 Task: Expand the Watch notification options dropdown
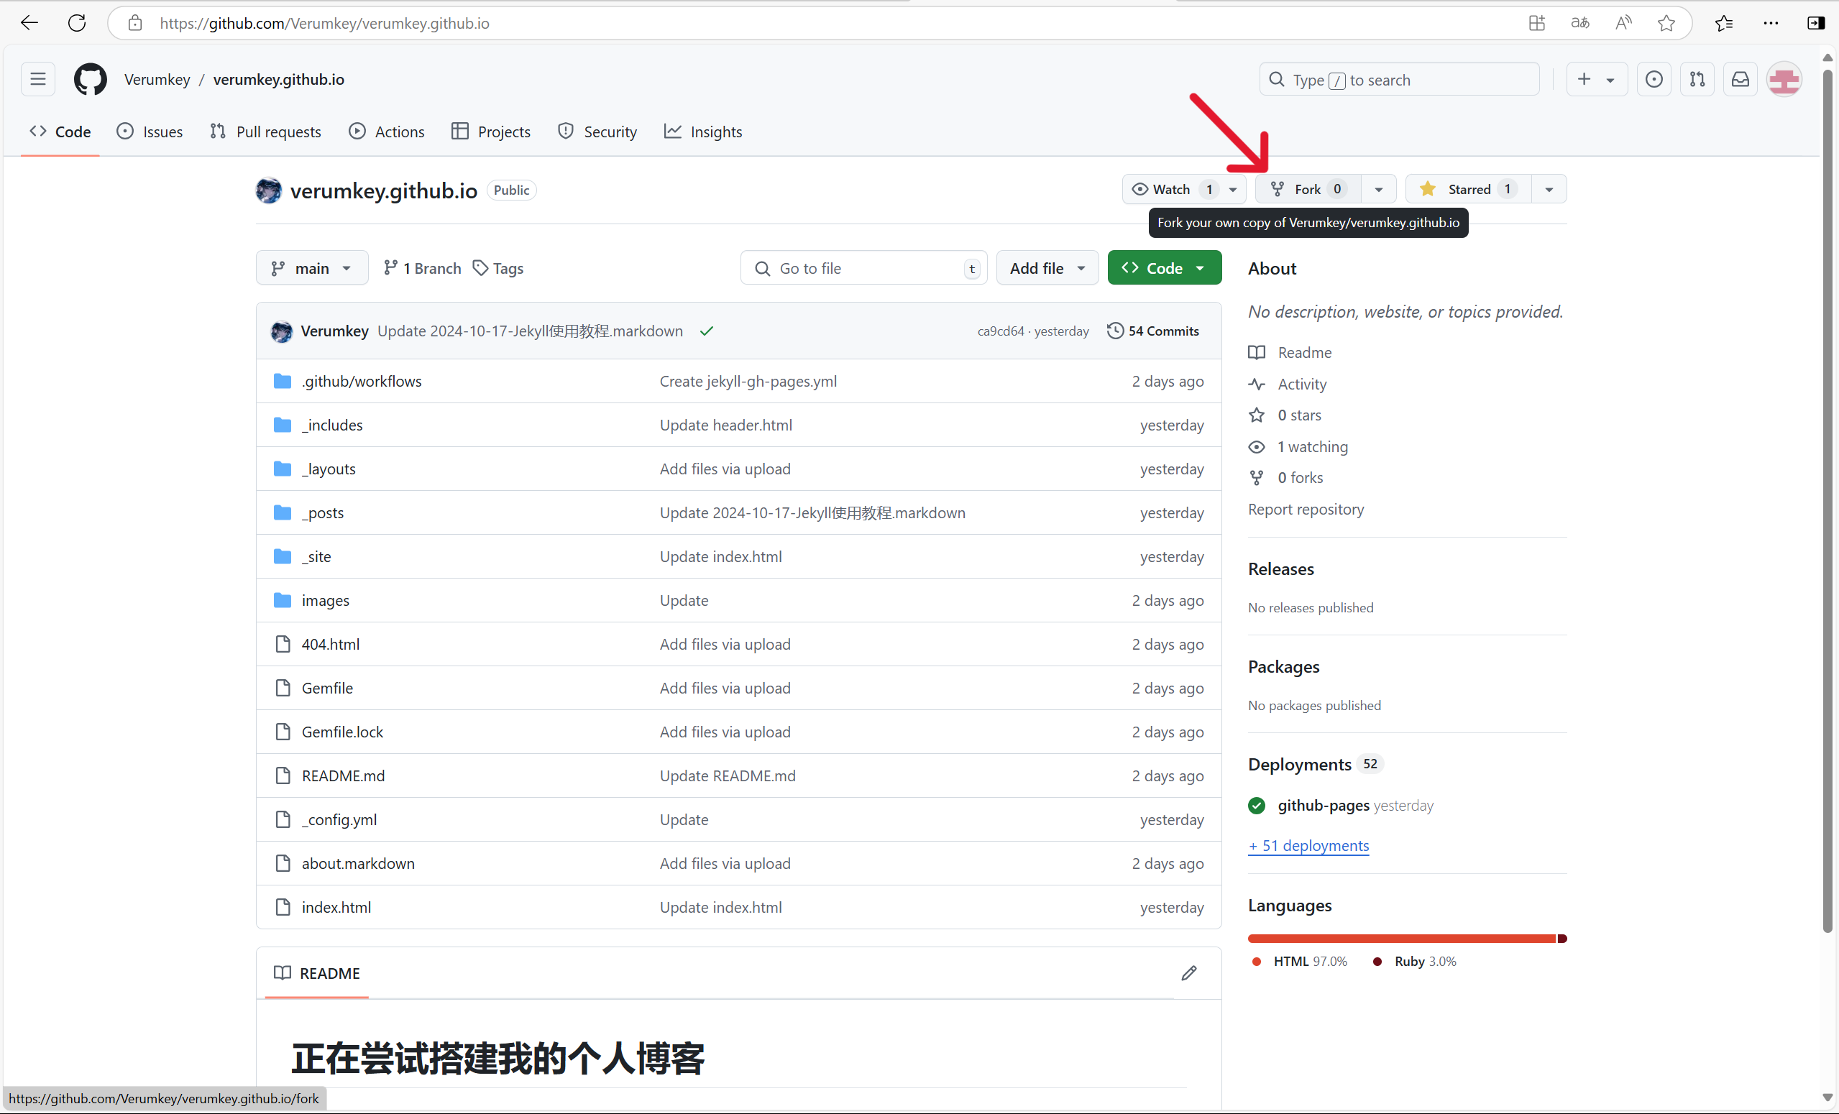click(1233, 190)
